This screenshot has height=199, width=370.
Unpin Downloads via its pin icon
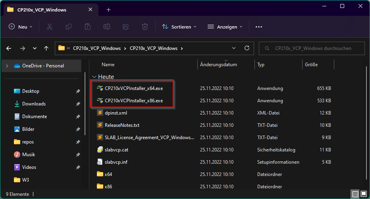[x=78, y=104]
